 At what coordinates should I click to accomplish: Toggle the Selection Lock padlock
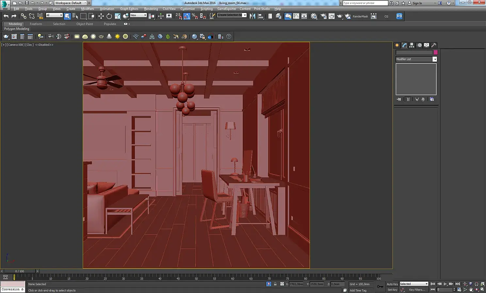coord(275,284)
